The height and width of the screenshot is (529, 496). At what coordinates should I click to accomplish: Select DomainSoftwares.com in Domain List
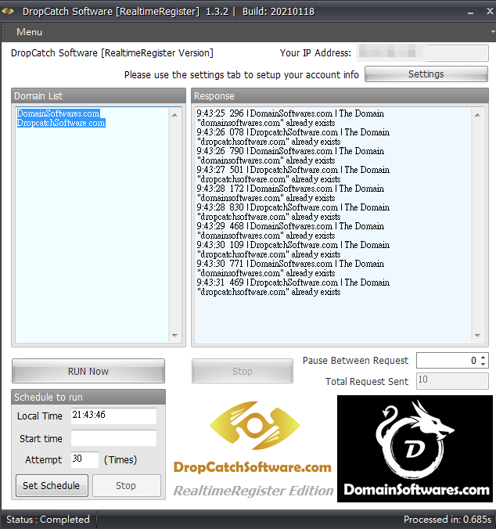[x=59, y=113]
